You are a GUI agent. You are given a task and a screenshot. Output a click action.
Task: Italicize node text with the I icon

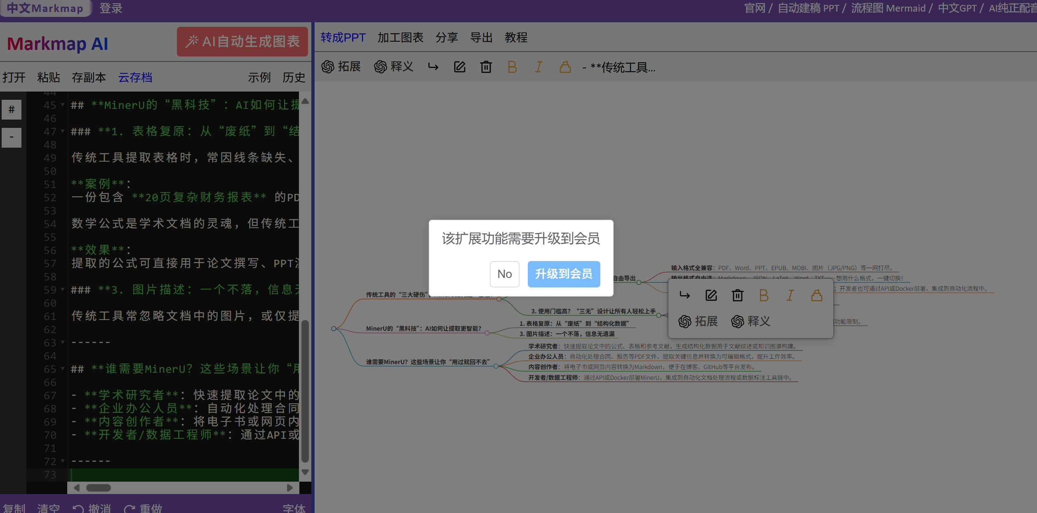click(x=538, y=67)
